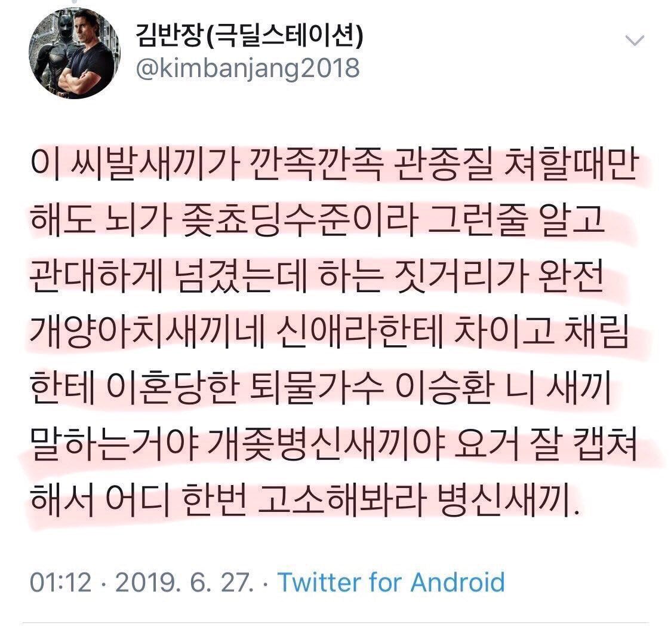Click the Twitter for Android source link

392,583
